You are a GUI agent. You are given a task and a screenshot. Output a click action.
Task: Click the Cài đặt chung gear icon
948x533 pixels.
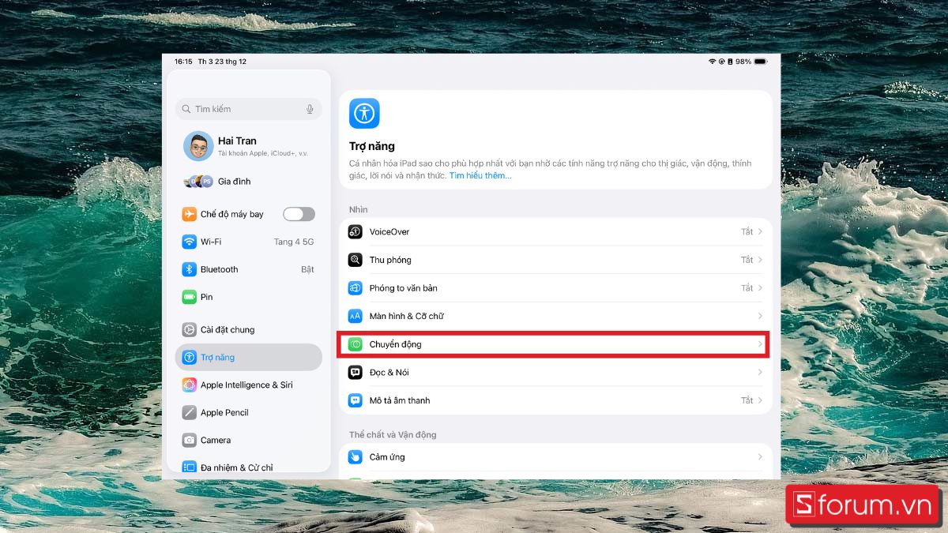(x=190, y=330)
